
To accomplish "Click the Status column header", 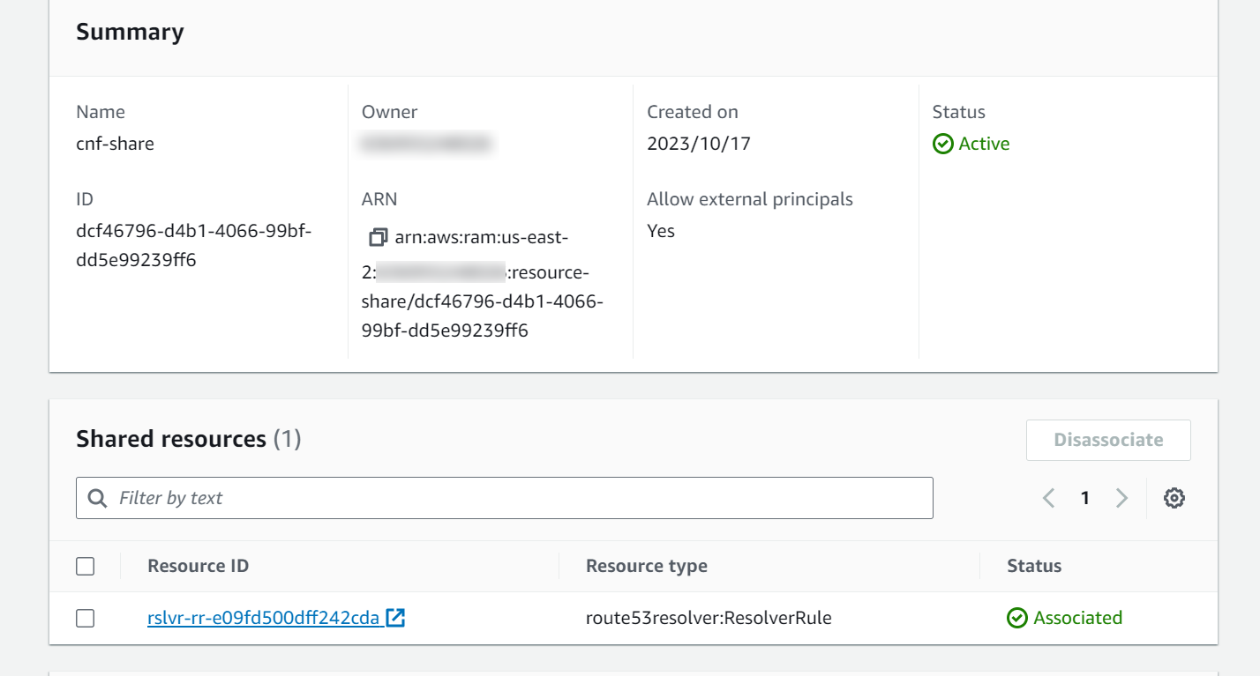I will pos(1034,566).
